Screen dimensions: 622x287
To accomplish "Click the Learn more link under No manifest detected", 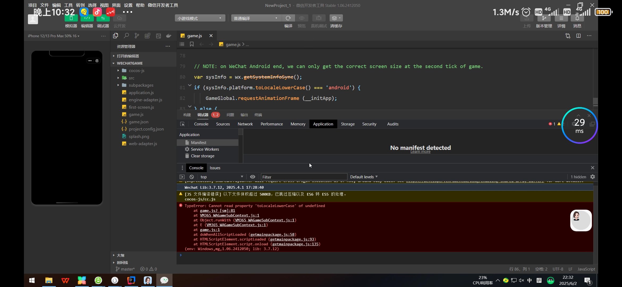I will 420,151.
